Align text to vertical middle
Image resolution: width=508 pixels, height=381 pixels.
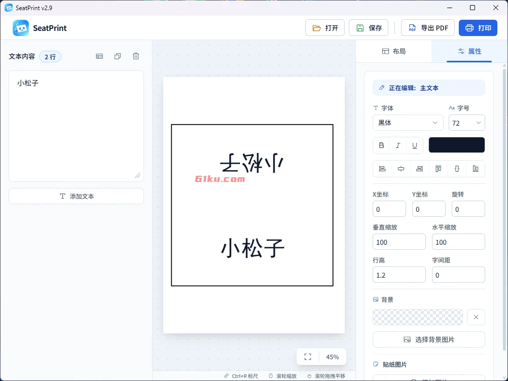pos(457,169)
